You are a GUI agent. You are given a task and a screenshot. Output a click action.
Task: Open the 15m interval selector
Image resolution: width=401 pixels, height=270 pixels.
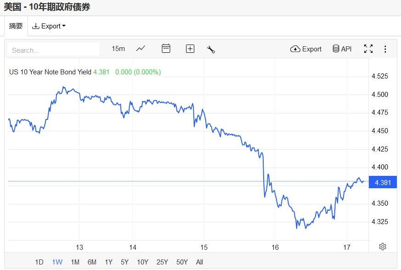118,49
